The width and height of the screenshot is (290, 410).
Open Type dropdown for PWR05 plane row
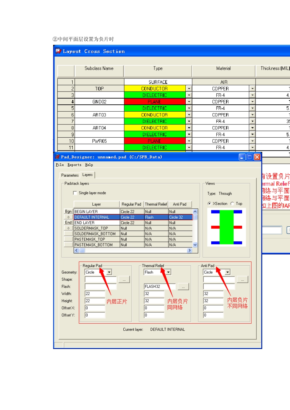189,141
